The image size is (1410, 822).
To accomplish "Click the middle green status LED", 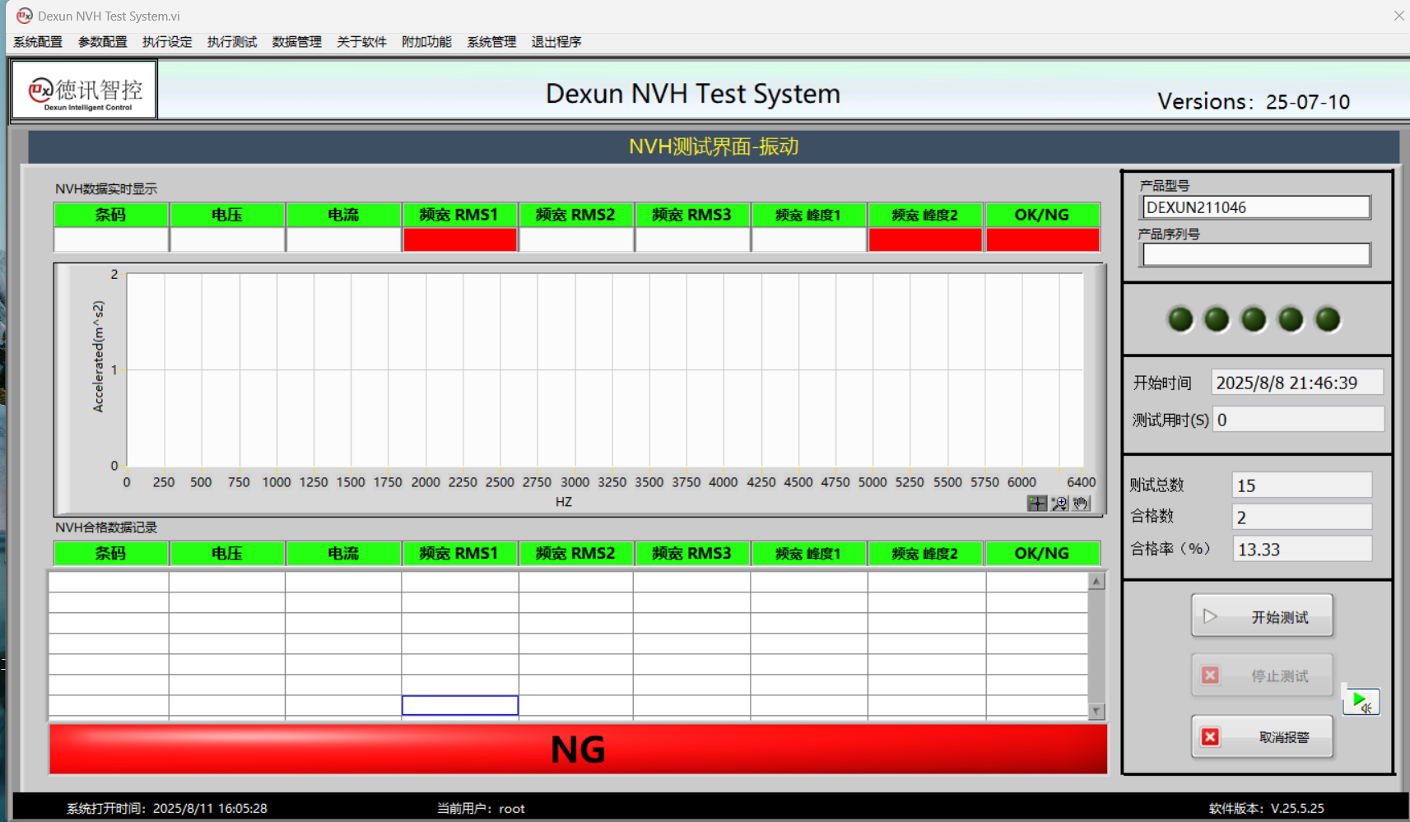I will [x=1254, y=319].
